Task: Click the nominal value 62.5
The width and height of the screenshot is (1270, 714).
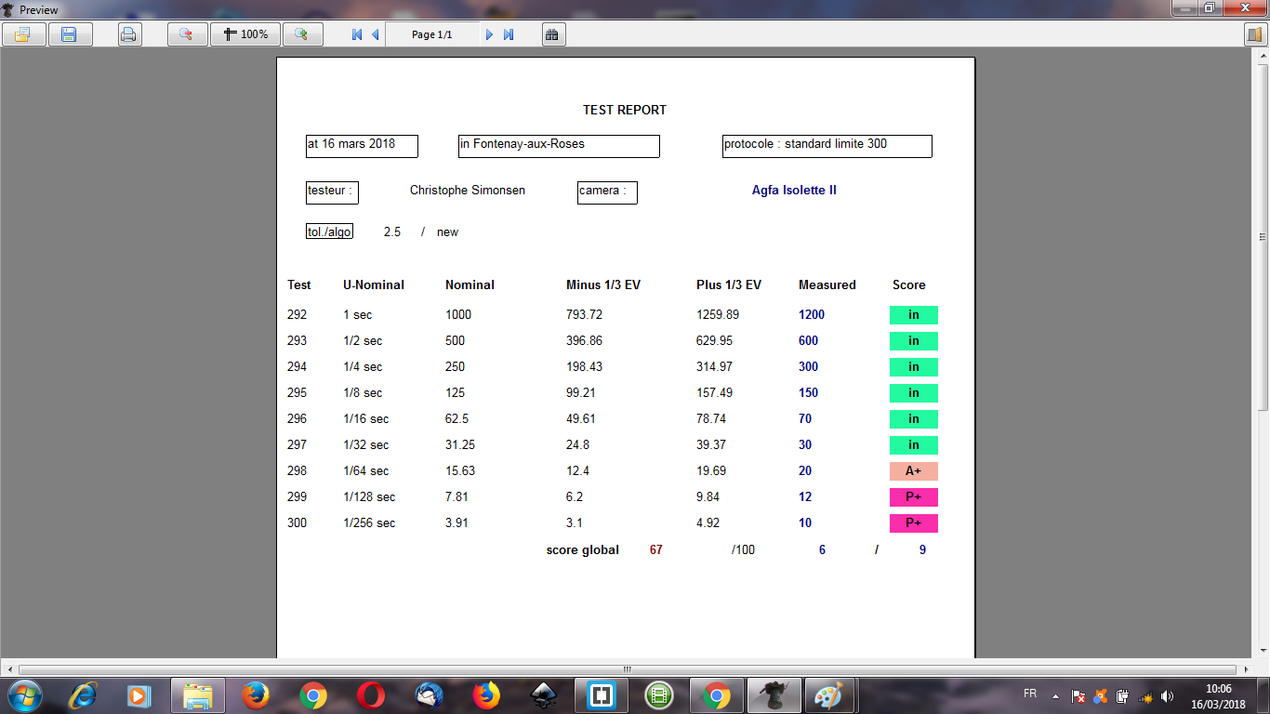Action: coord(456,419)
